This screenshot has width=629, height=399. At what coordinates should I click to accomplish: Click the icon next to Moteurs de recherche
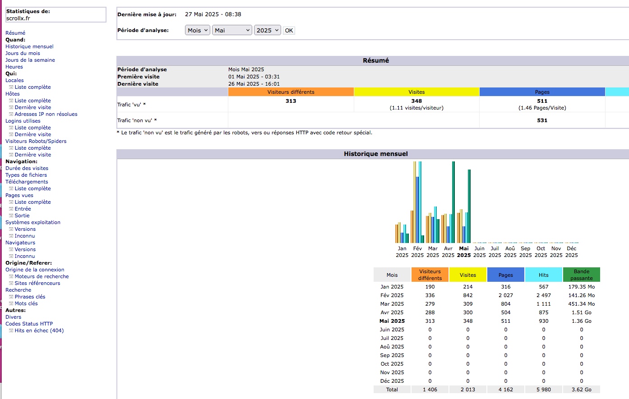(11, 277)
